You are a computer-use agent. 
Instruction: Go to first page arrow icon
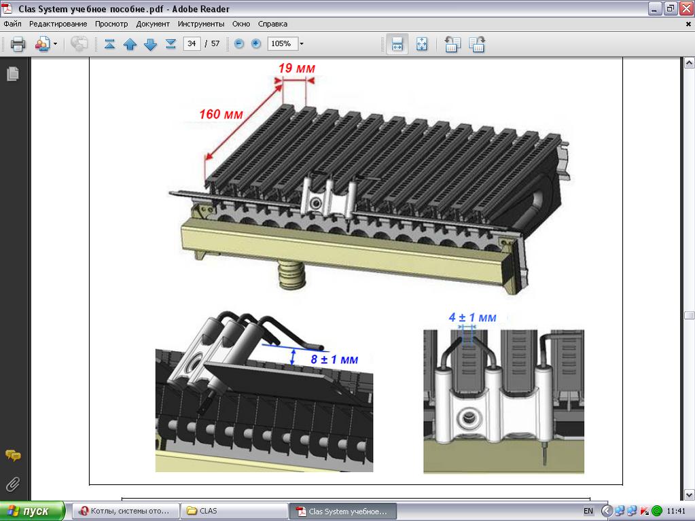109,44
